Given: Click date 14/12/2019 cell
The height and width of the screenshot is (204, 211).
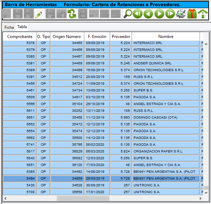Looking at the screenshot, I should coord(97,138).
